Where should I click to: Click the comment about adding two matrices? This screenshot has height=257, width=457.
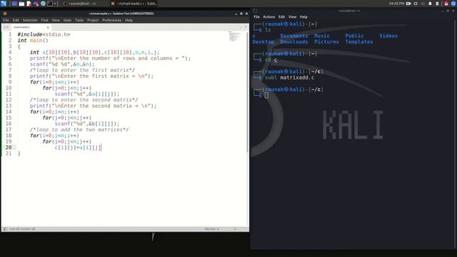tap(79, 130)
